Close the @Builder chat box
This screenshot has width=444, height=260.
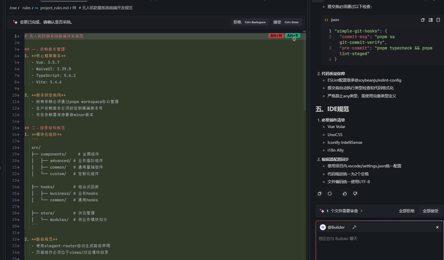(437, 227)
